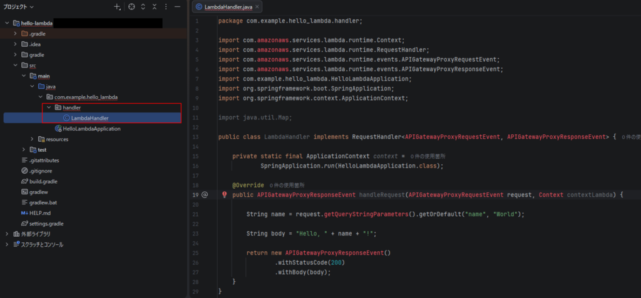The image size is (641, 298).
Task: Click the new file plus icon
Action: coord(116,7)
